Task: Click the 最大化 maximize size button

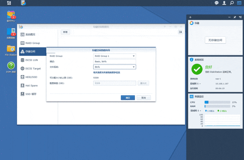Action: click(143, 83)
